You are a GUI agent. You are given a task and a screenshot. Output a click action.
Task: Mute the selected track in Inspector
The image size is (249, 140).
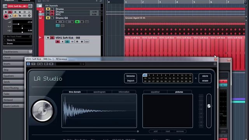pyautogui.click(x=6, y=12)
